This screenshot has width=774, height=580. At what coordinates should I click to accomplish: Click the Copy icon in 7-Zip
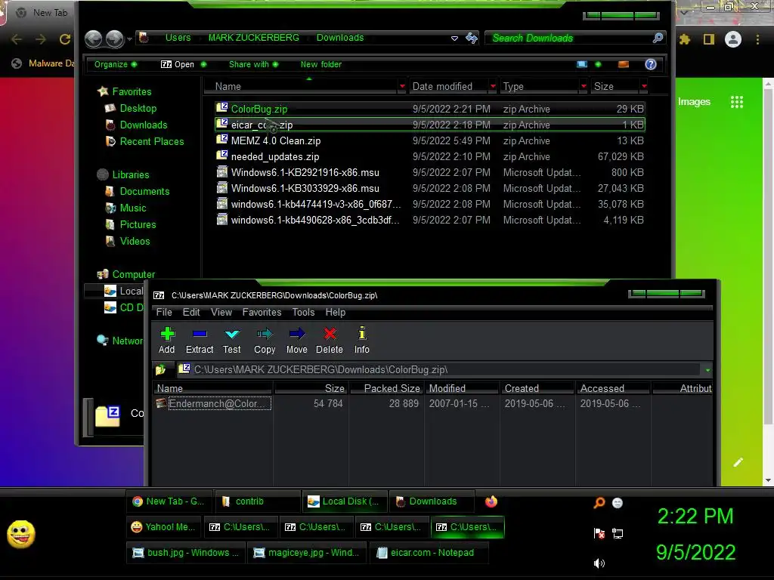(x=265, y=334)
